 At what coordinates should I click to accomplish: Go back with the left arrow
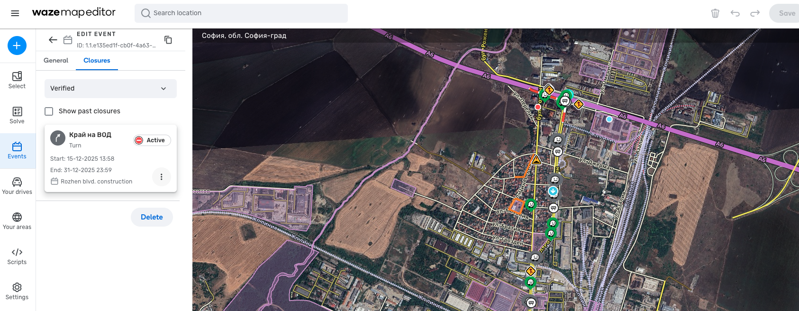pos(53,40)
